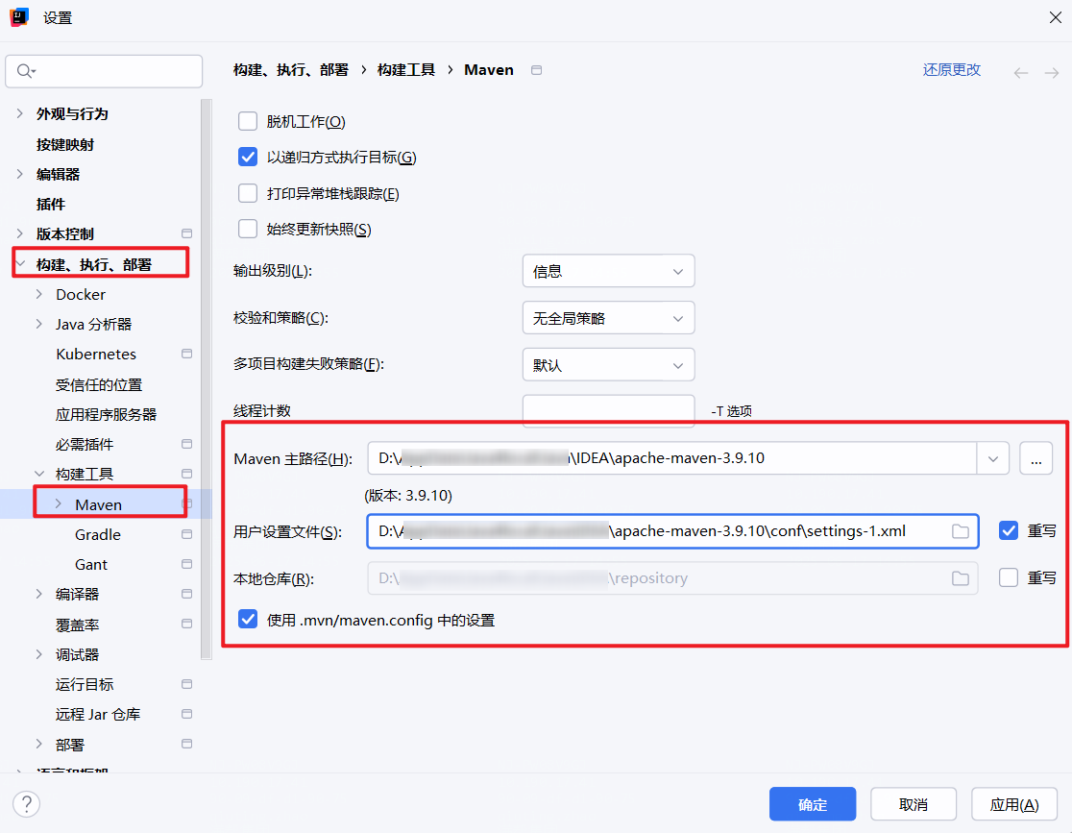Enable 始终更新快照 checkbox
The image size is (1072, 833).
point(248,229)
